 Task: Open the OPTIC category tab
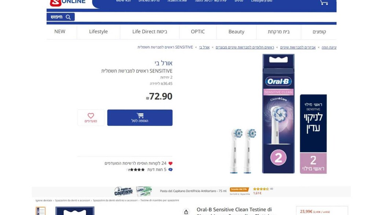pos(198,31)
